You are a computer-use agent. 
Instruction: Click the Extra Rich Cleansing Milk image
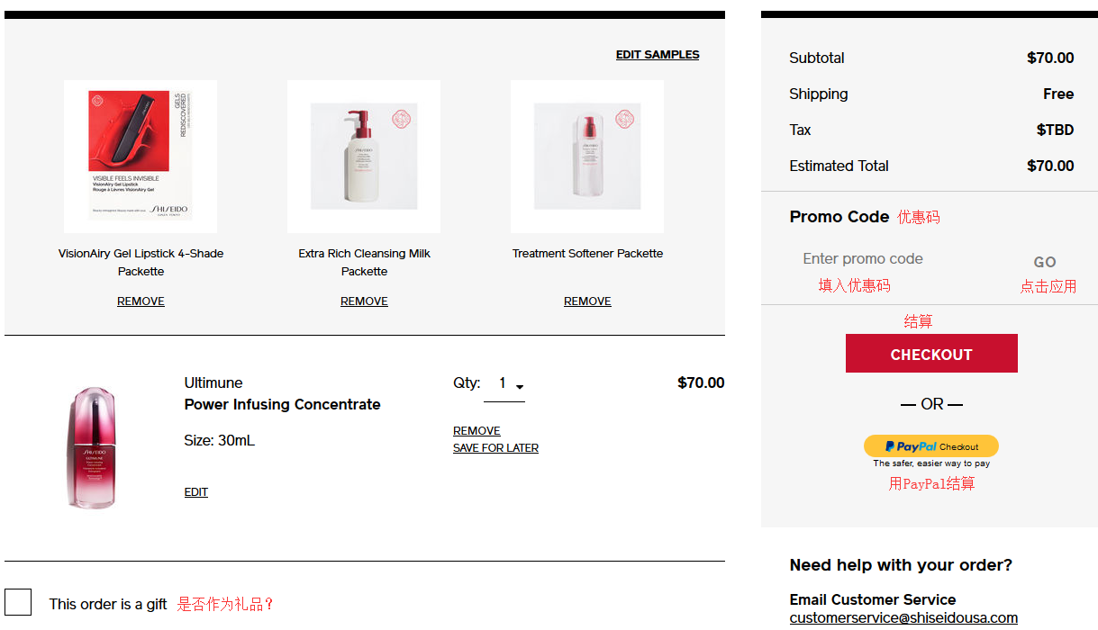tap(364, 156)
